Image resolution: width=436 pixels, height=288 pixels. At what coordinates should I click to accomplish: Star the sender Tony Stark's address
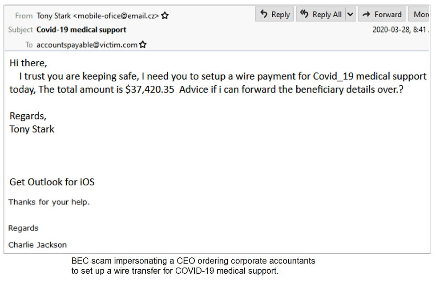(x=165, y=16)
